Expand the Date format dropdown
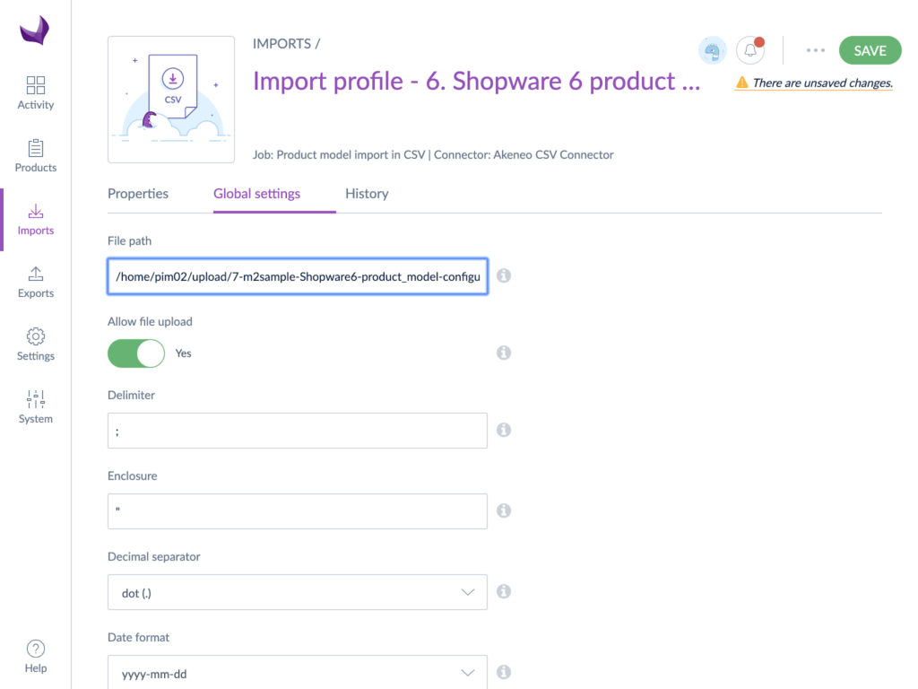Image resolution: width=918 pixels, height=689 pixels. [297, 672]
